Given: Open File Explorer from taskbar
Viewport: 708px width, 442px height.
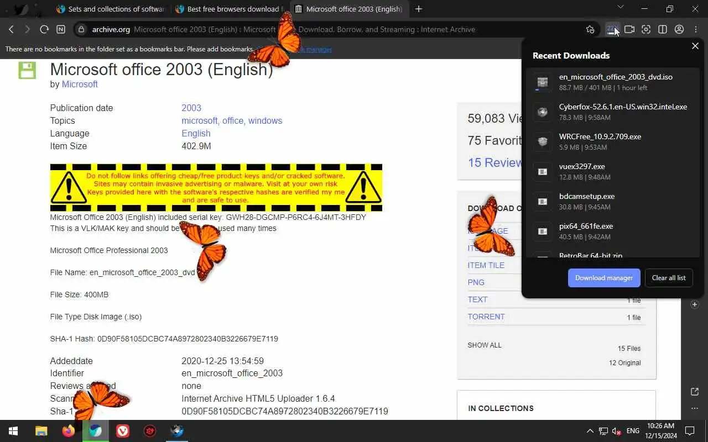Looking at the screenshot, I should tap(41, 431).
